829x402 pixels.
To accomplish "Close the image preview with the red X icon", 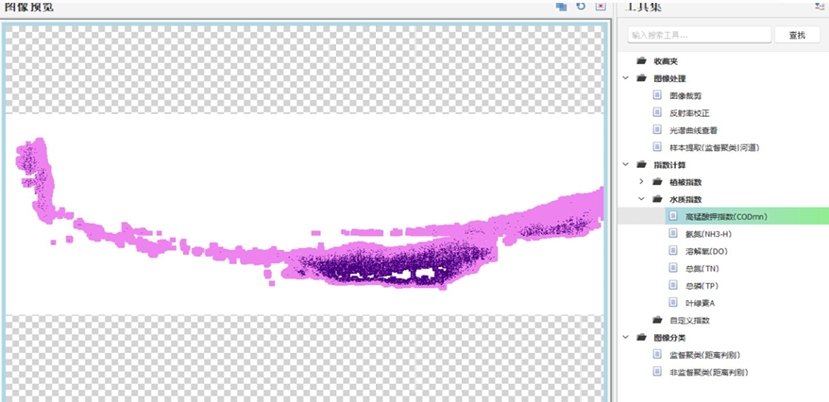I will click(x=600, y=7).
